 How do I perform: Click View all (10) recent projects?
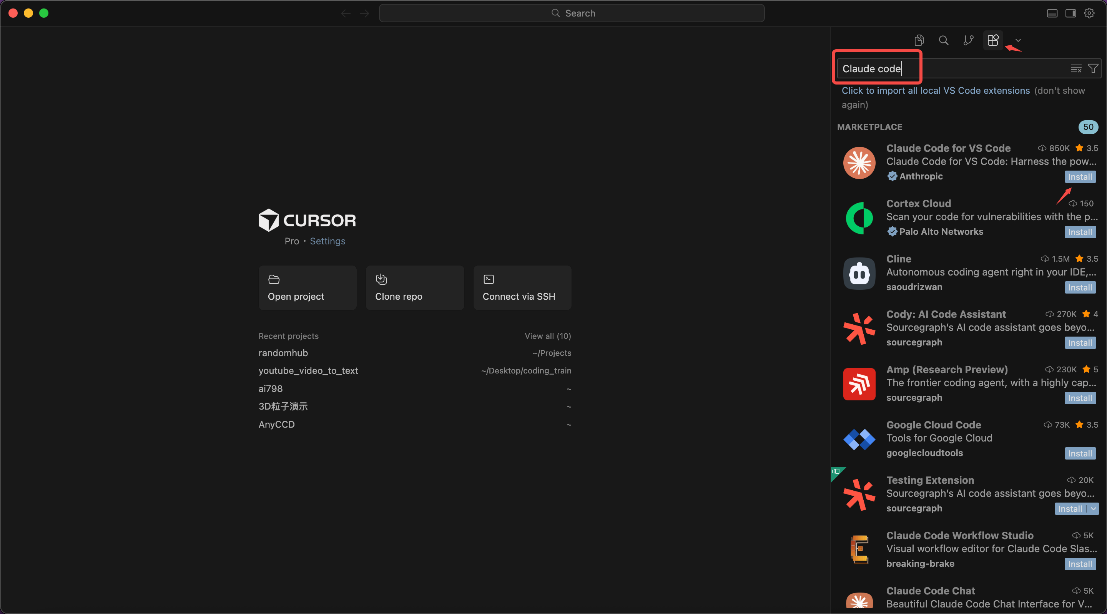pyautogui.click(x=547, y=336)
